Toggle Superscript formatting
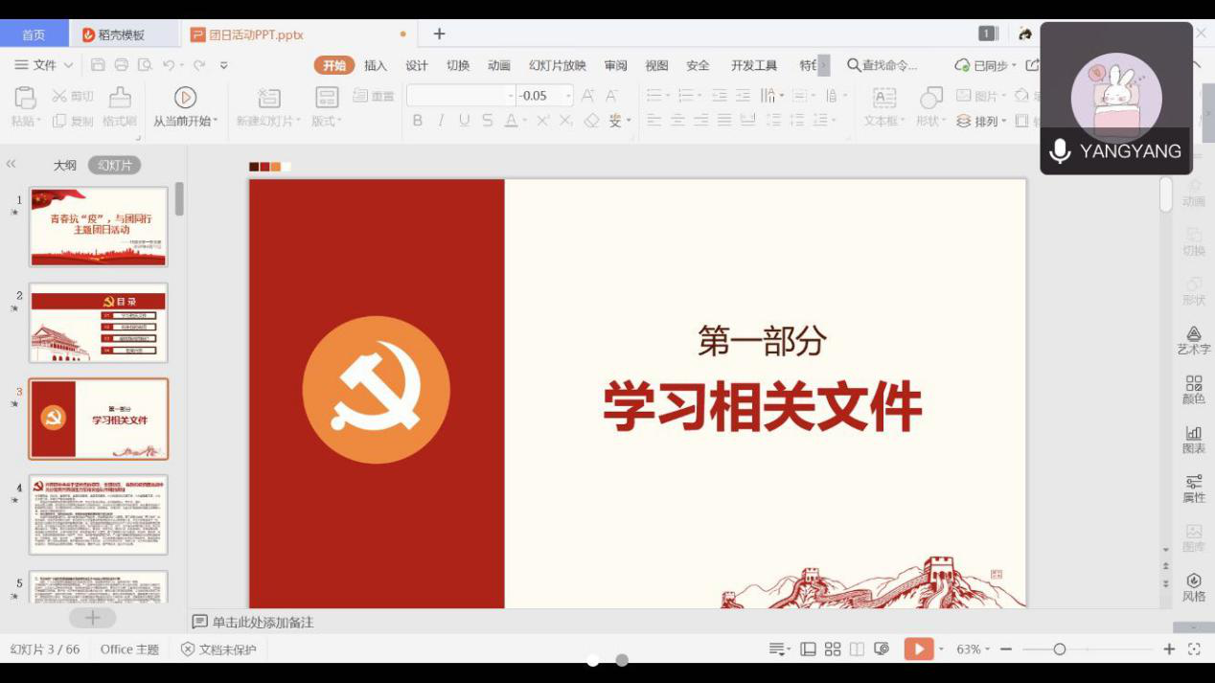1215x683 pixels. 542,121
